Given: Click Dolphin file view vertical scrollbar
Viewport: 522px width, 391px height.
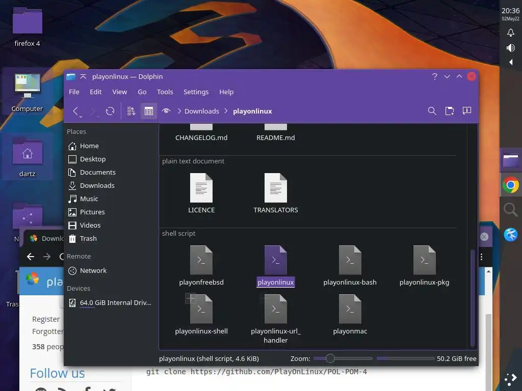Looking at the screenshot, I should coord(472,298).
